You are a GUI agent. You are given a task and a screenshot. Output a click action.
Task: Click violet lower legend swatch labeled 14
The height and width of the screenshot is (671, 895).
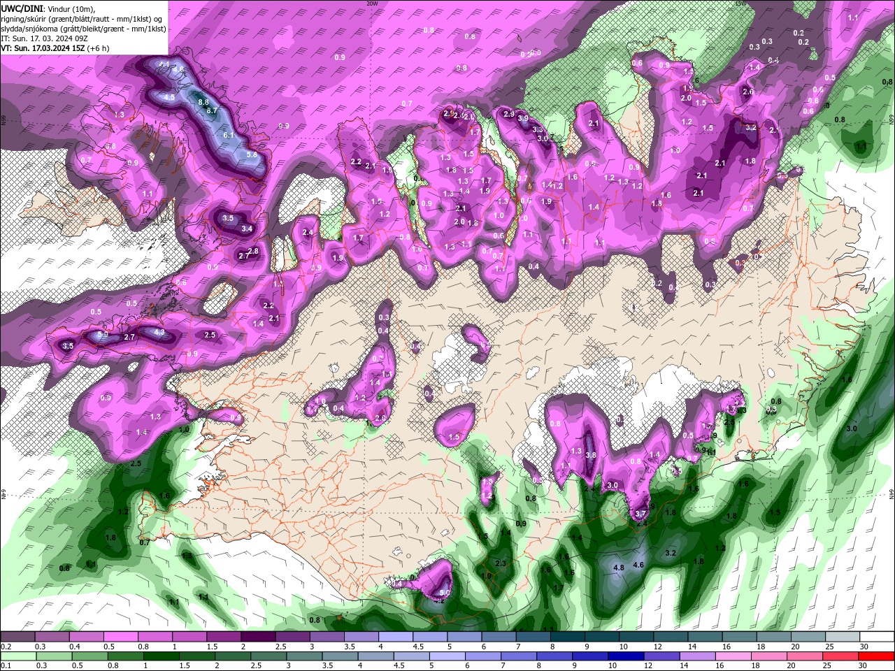697,656
